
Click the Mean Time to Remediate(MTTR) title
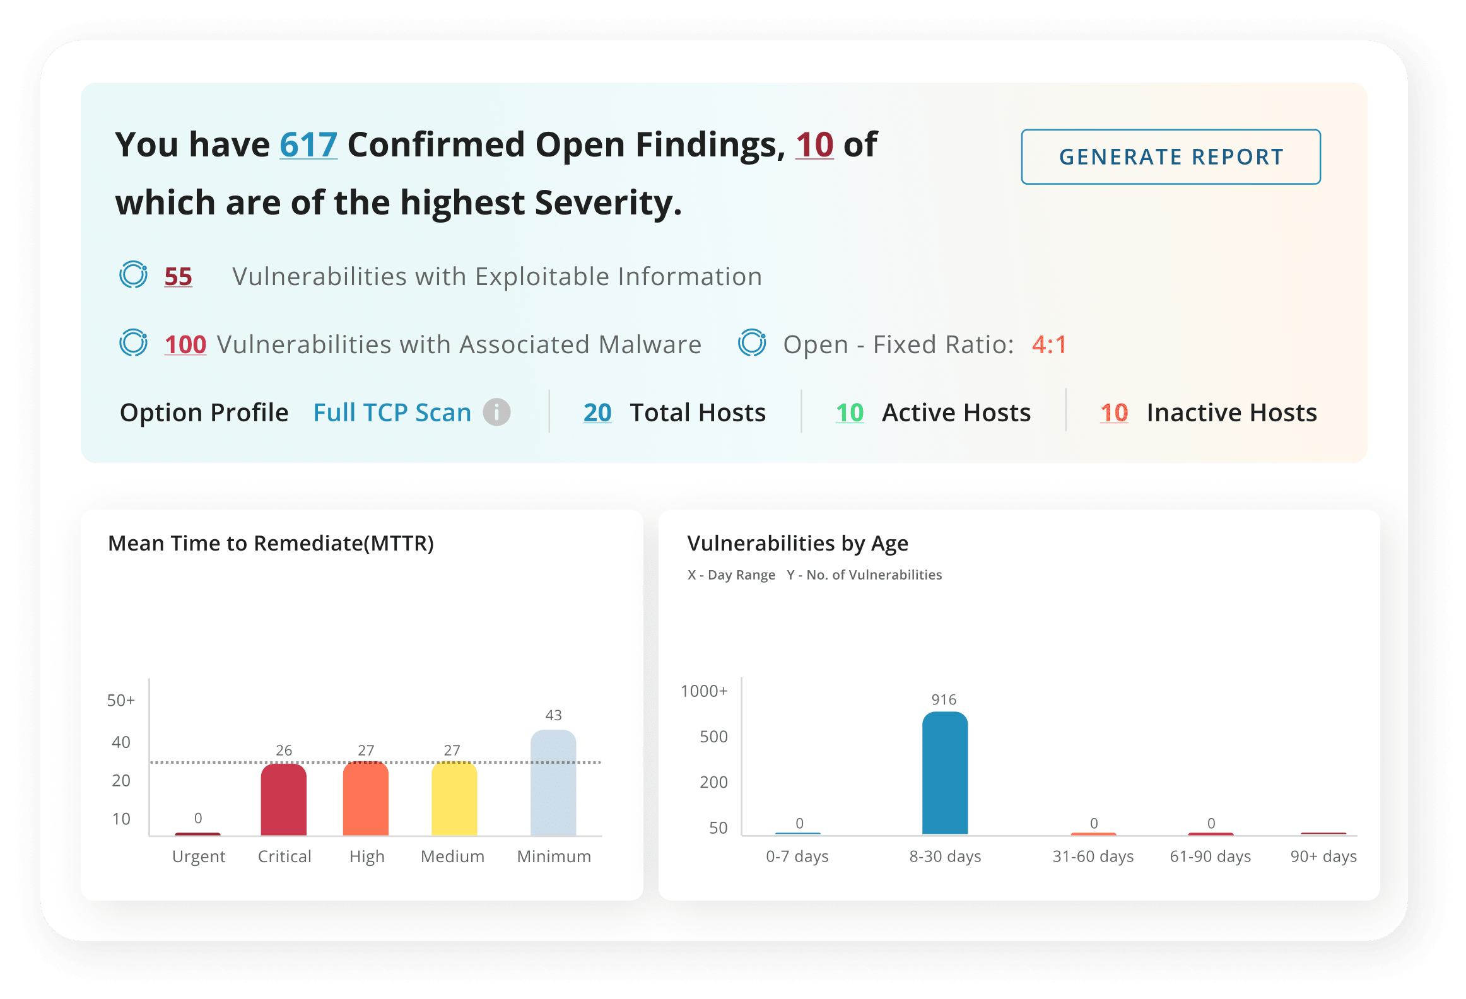point(271,544)
